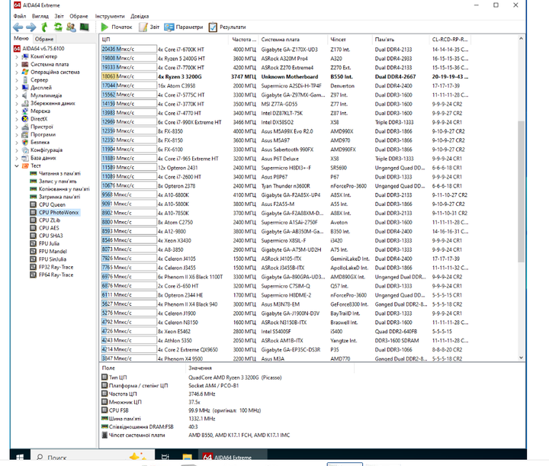Select the FP64 Ray-Trace benchmark

coord(56,275)
